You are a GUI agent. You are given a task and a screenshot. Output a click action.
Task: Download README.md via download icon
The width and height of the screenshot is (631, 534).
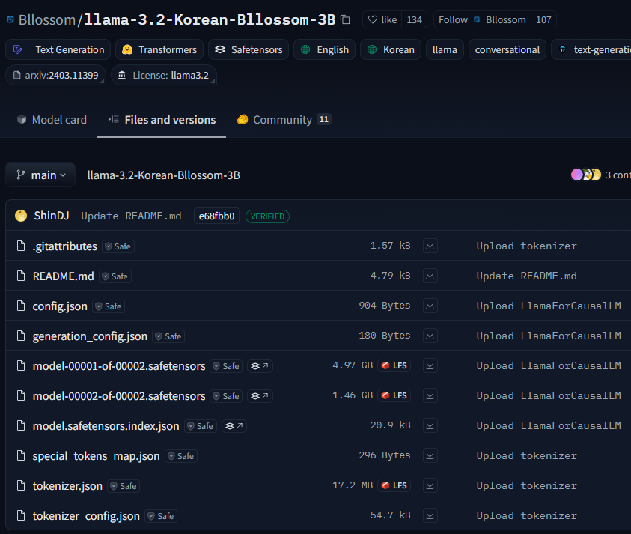click(430, 276)
